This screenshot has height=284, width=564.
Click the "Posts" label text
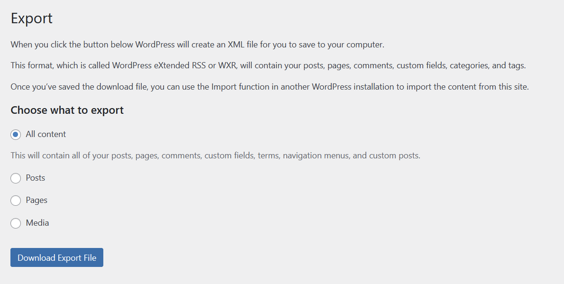click(x=35, y=178)
